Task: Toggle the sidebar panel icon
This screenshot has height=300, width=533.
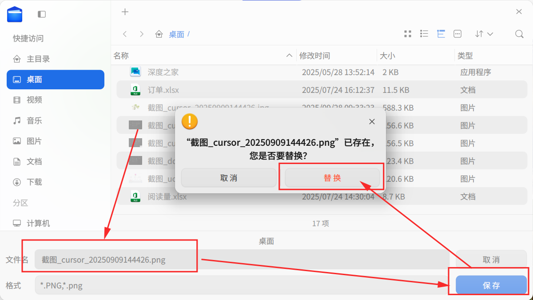Action: (x=42, y=14)
